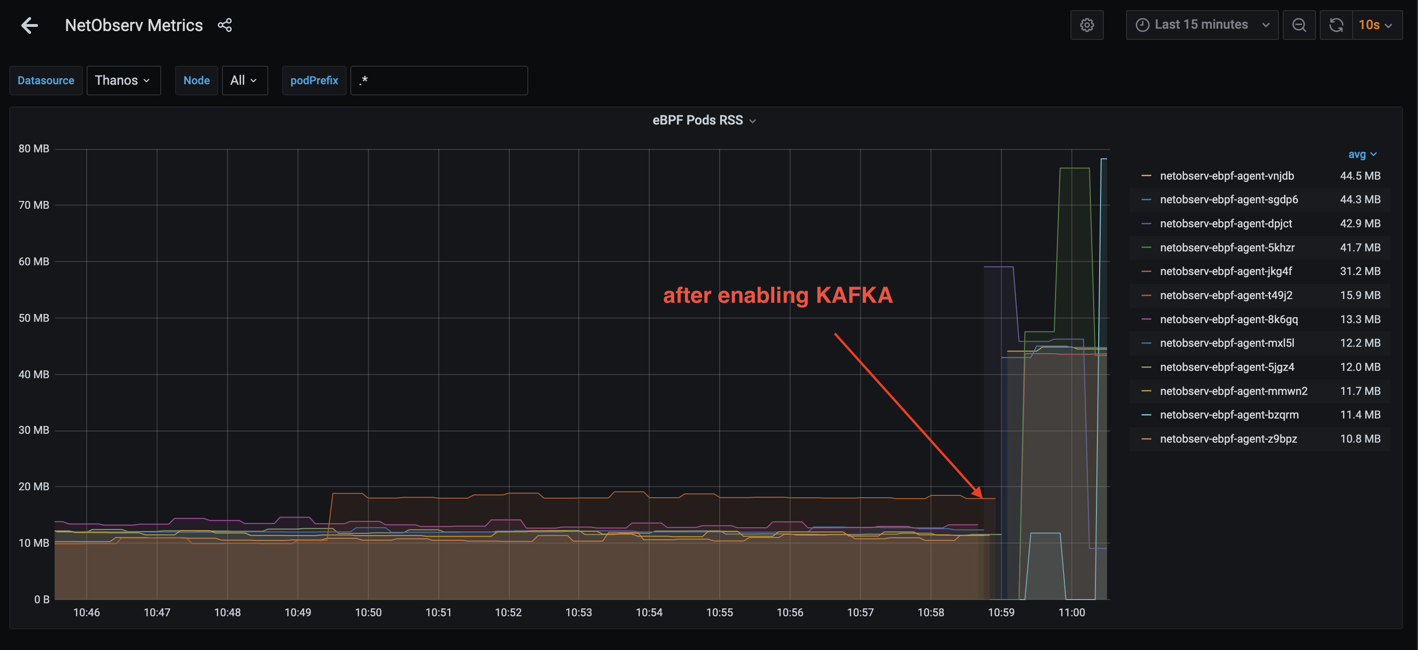Open dashboard settings gear
Viewport: 1418px width, 650px height.
(x=1086, y=25)
